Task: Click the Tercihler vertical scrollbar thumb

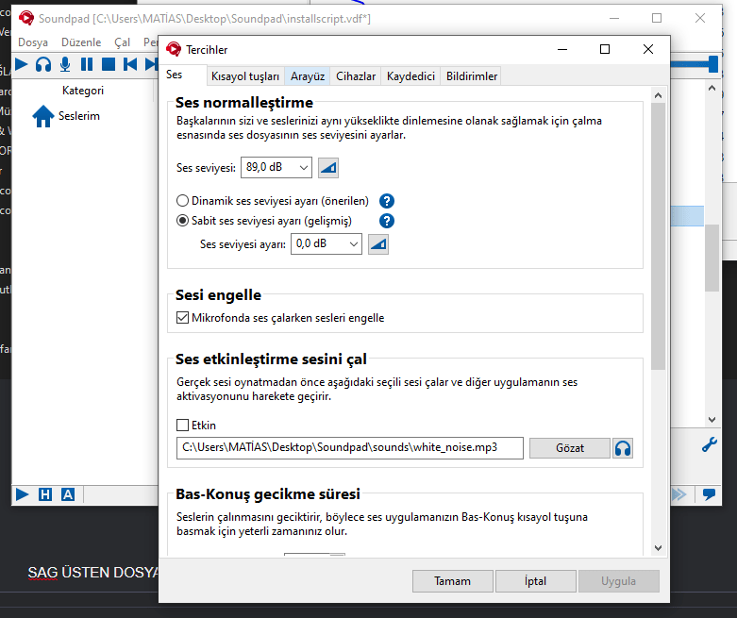Action: pyautogui.click(x=658, y=237)
